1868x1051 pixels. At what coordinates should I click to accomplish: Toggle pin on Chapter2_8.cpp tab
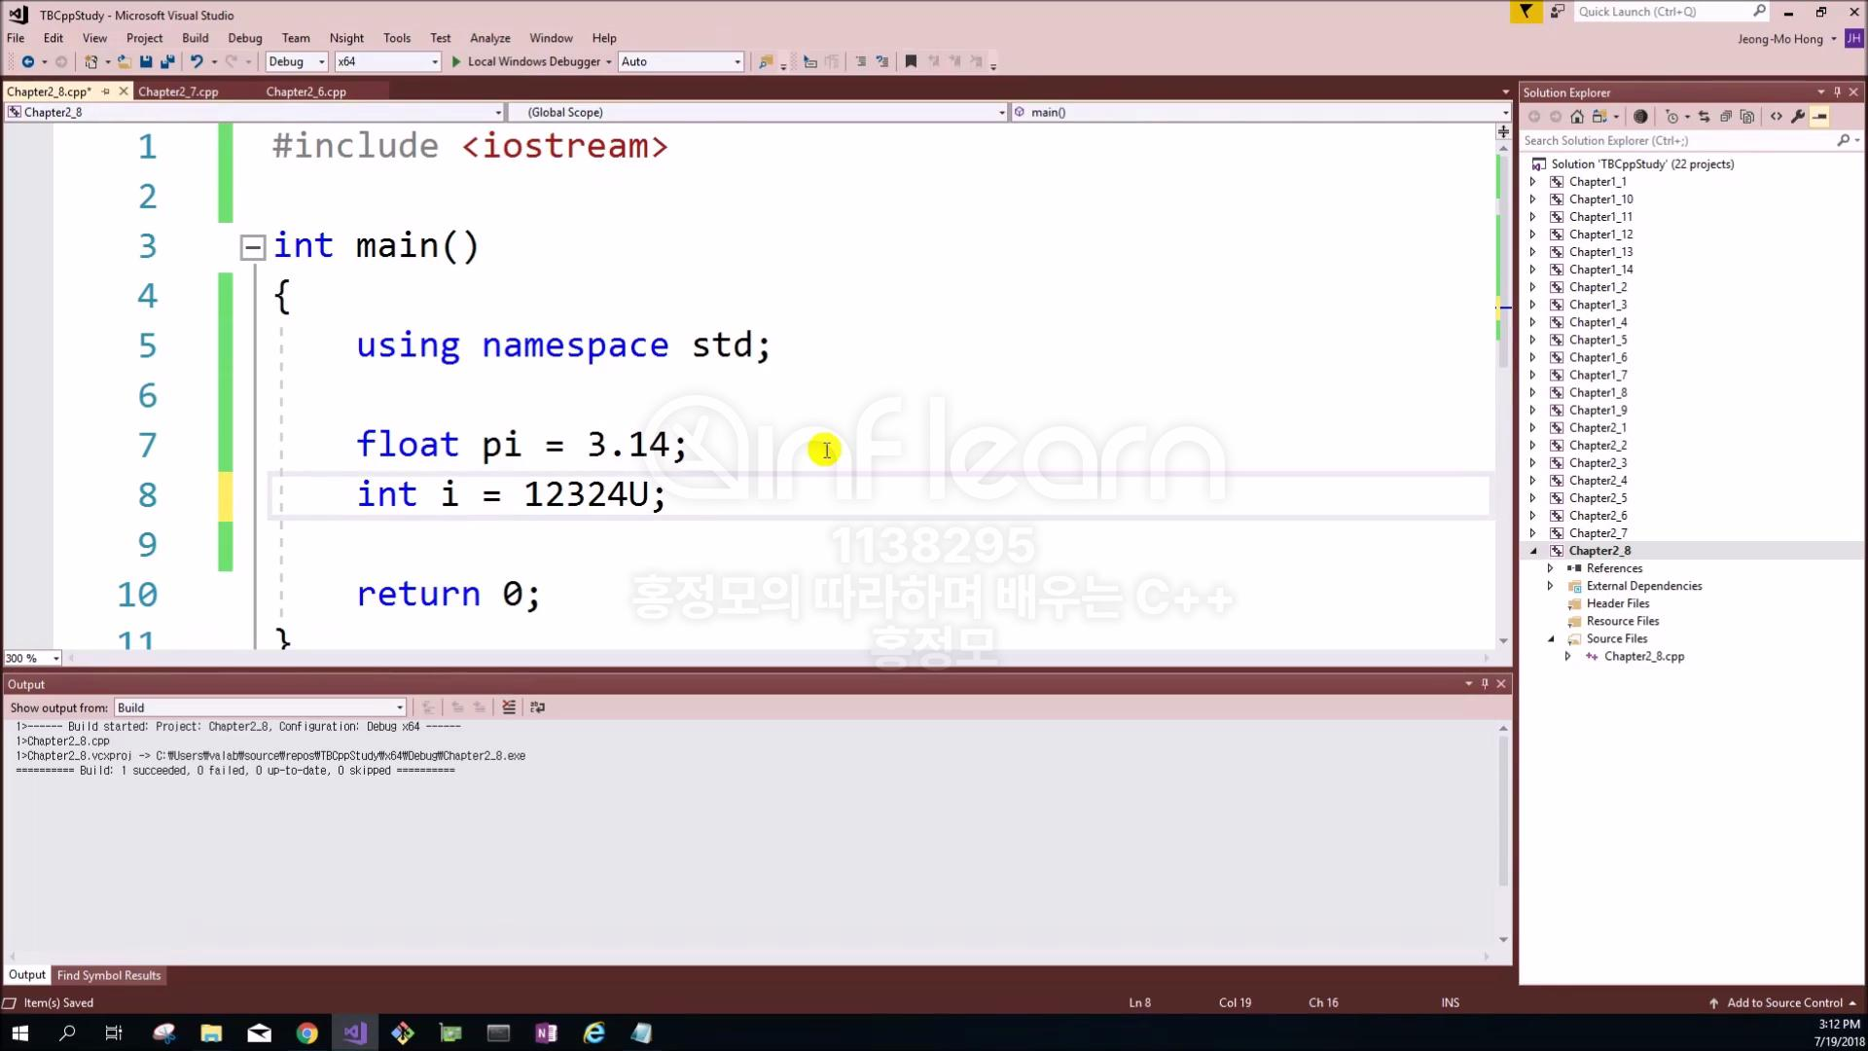pos(106,91)
